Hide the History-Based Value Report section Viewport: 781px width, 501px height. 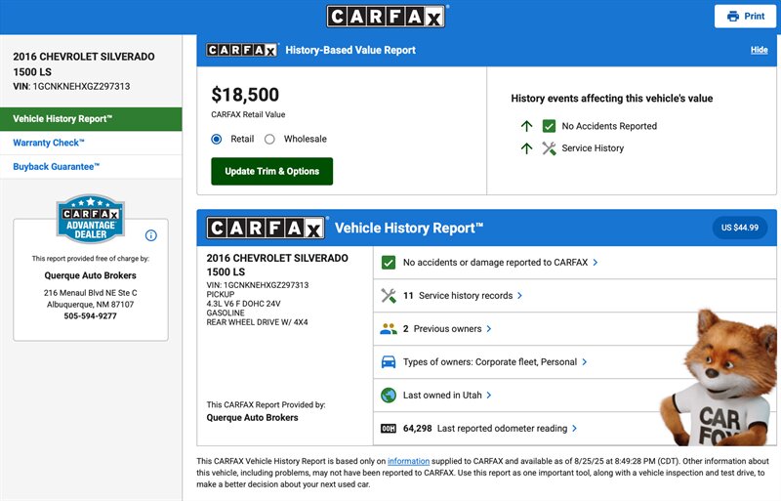[759, 50]
